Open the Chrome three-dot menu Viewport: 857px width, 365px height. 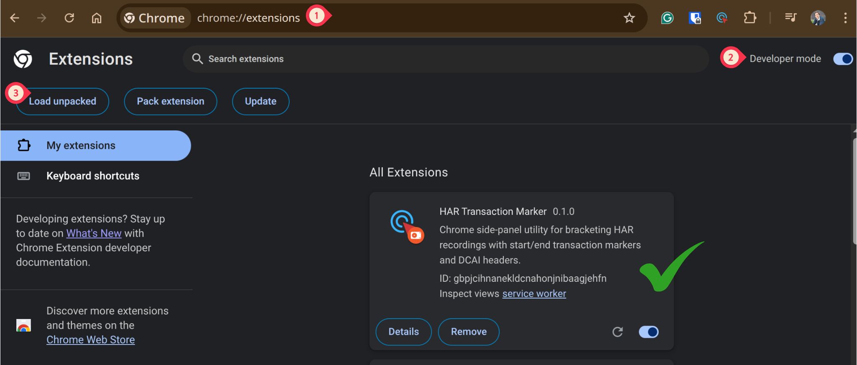[845, 18]
